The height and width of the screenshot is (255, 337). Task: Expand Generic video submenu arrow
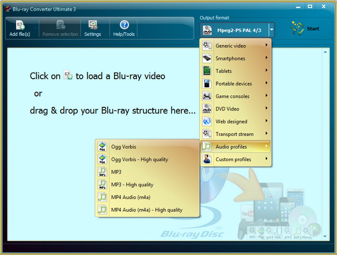(266, 45)
